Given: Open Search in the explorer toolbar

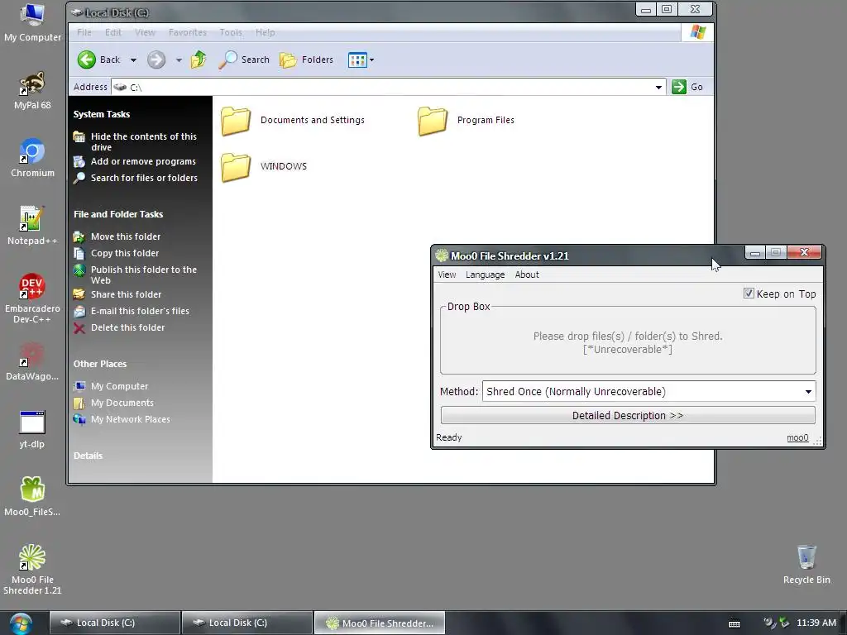Looking at the screenshot, I should [x=244, y=60].
